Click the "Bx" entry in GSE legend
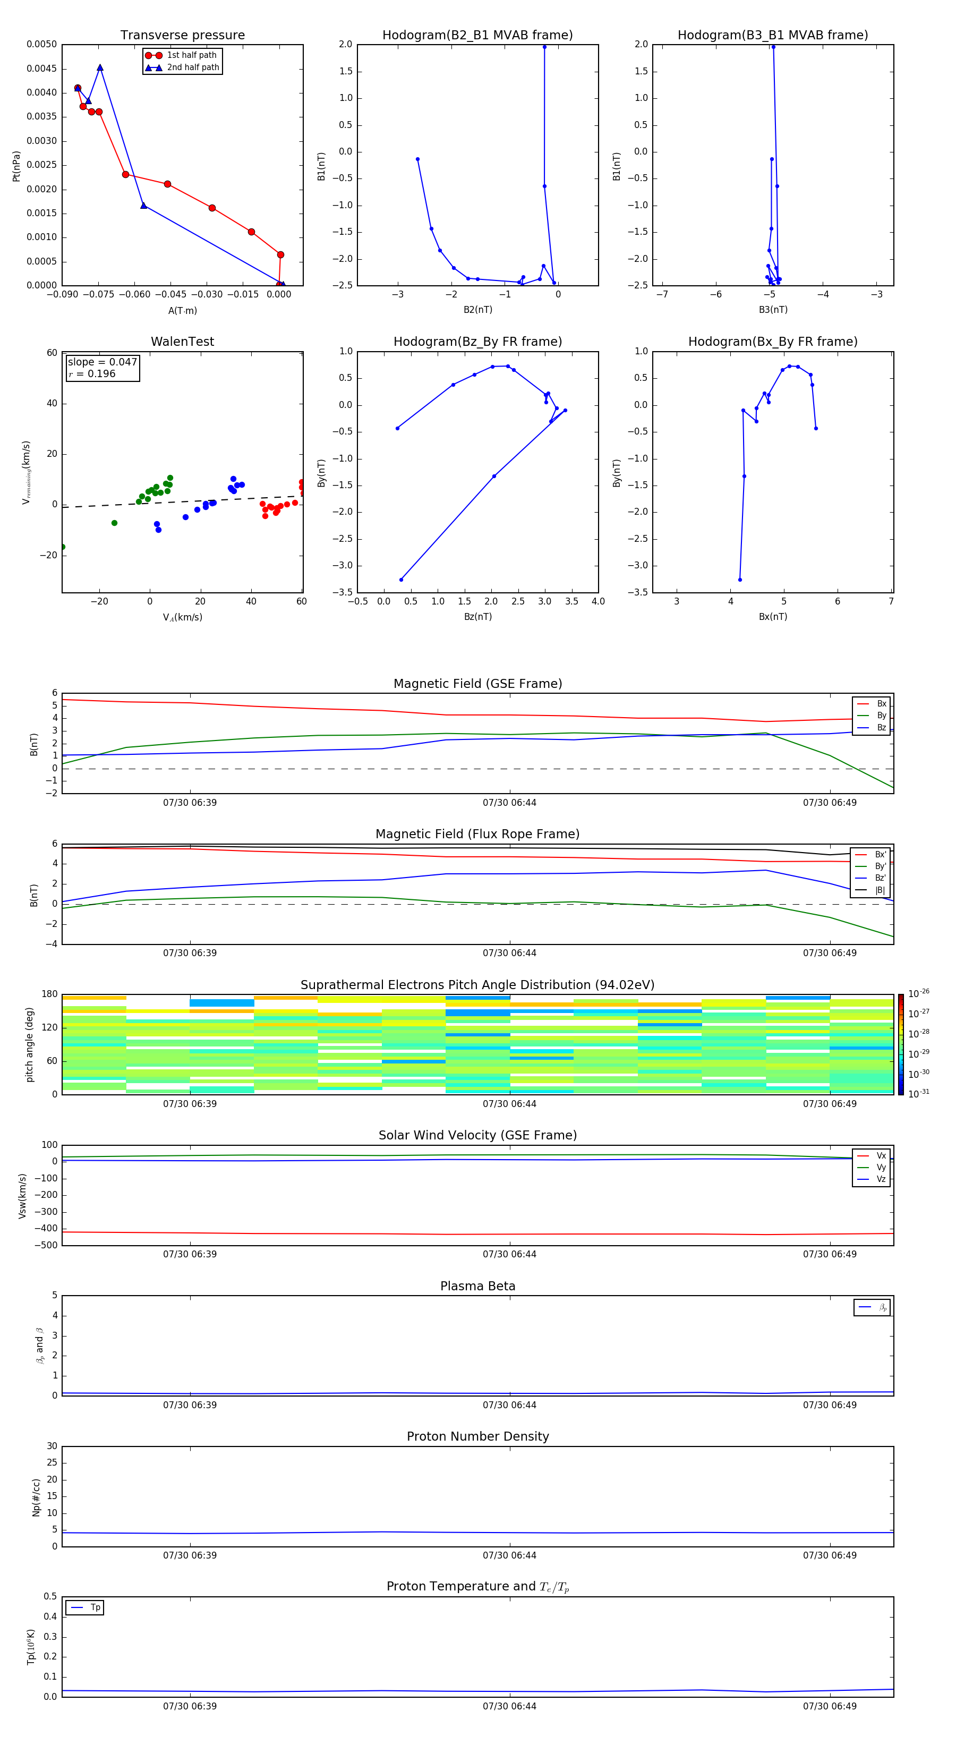The height and width of the screenshot is (1753, 956). click(872, 704)
